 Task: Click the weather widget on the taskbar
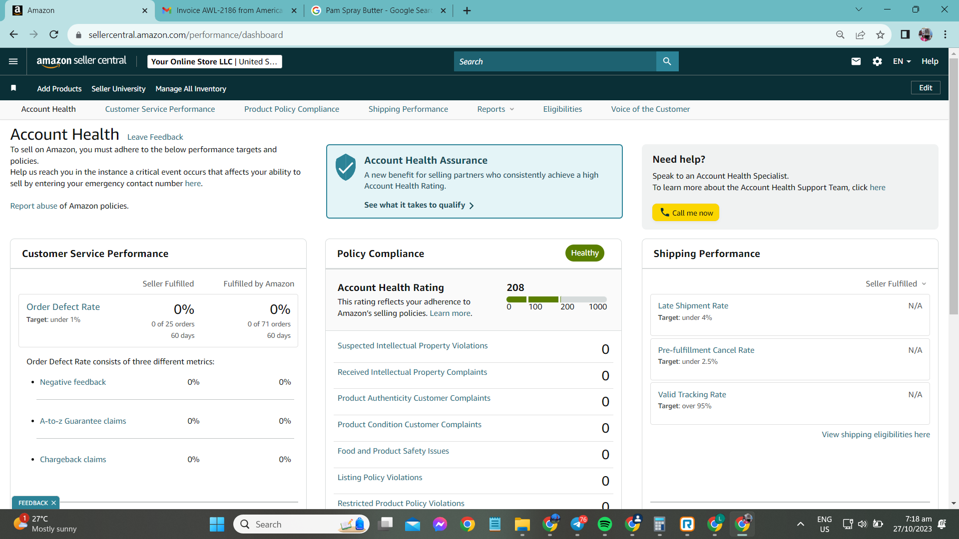tap(45, 524)
